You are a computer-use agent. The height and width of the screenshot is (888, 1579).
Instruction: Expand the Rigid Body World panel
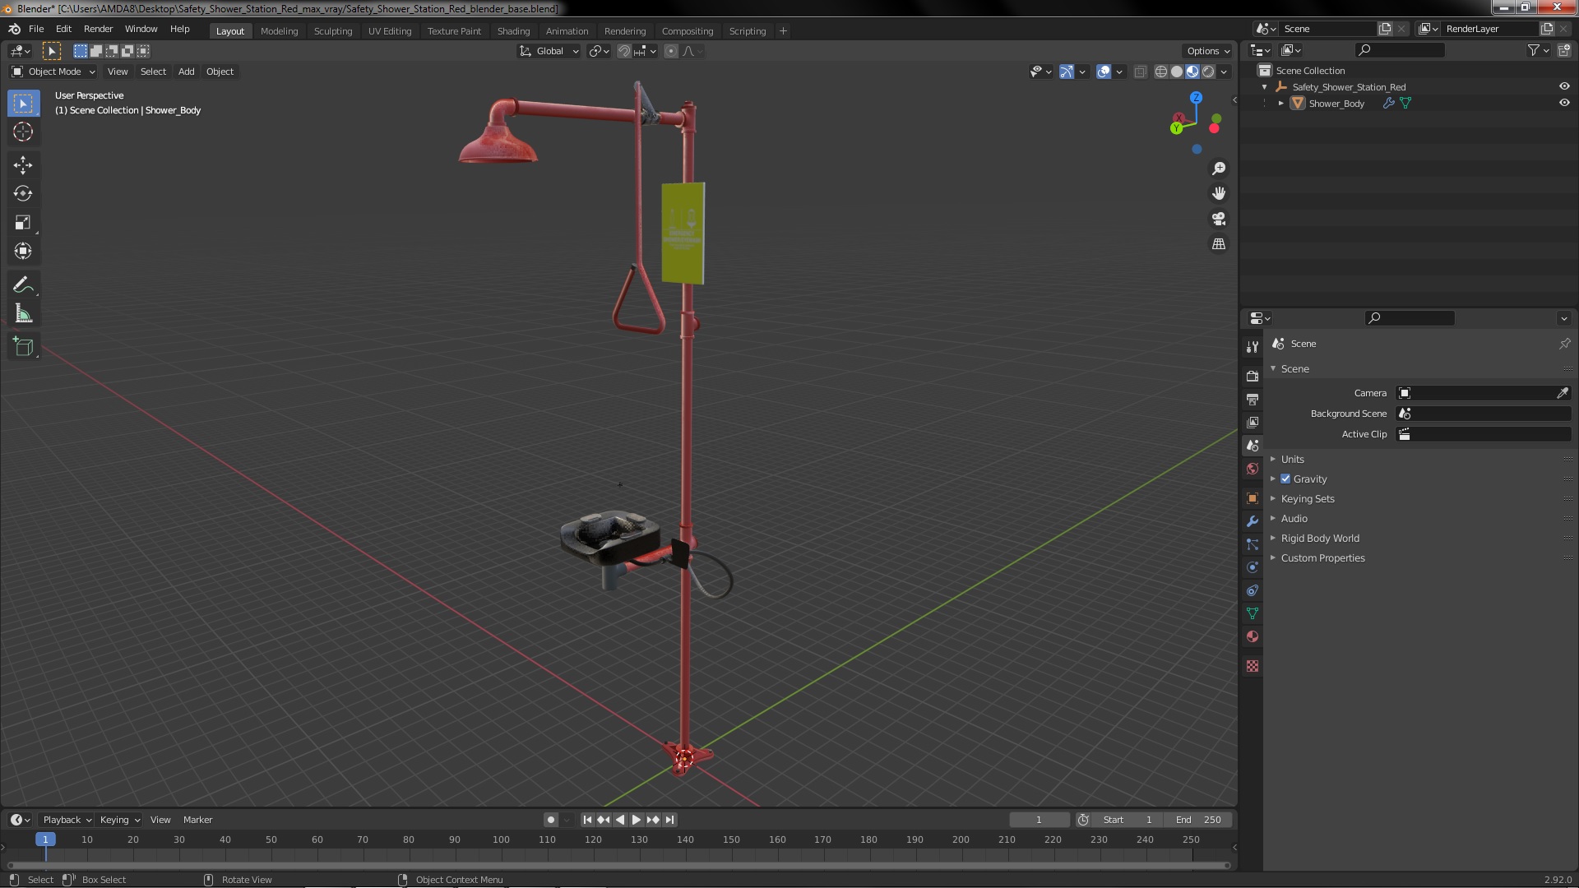click(x=1319, y=538)
